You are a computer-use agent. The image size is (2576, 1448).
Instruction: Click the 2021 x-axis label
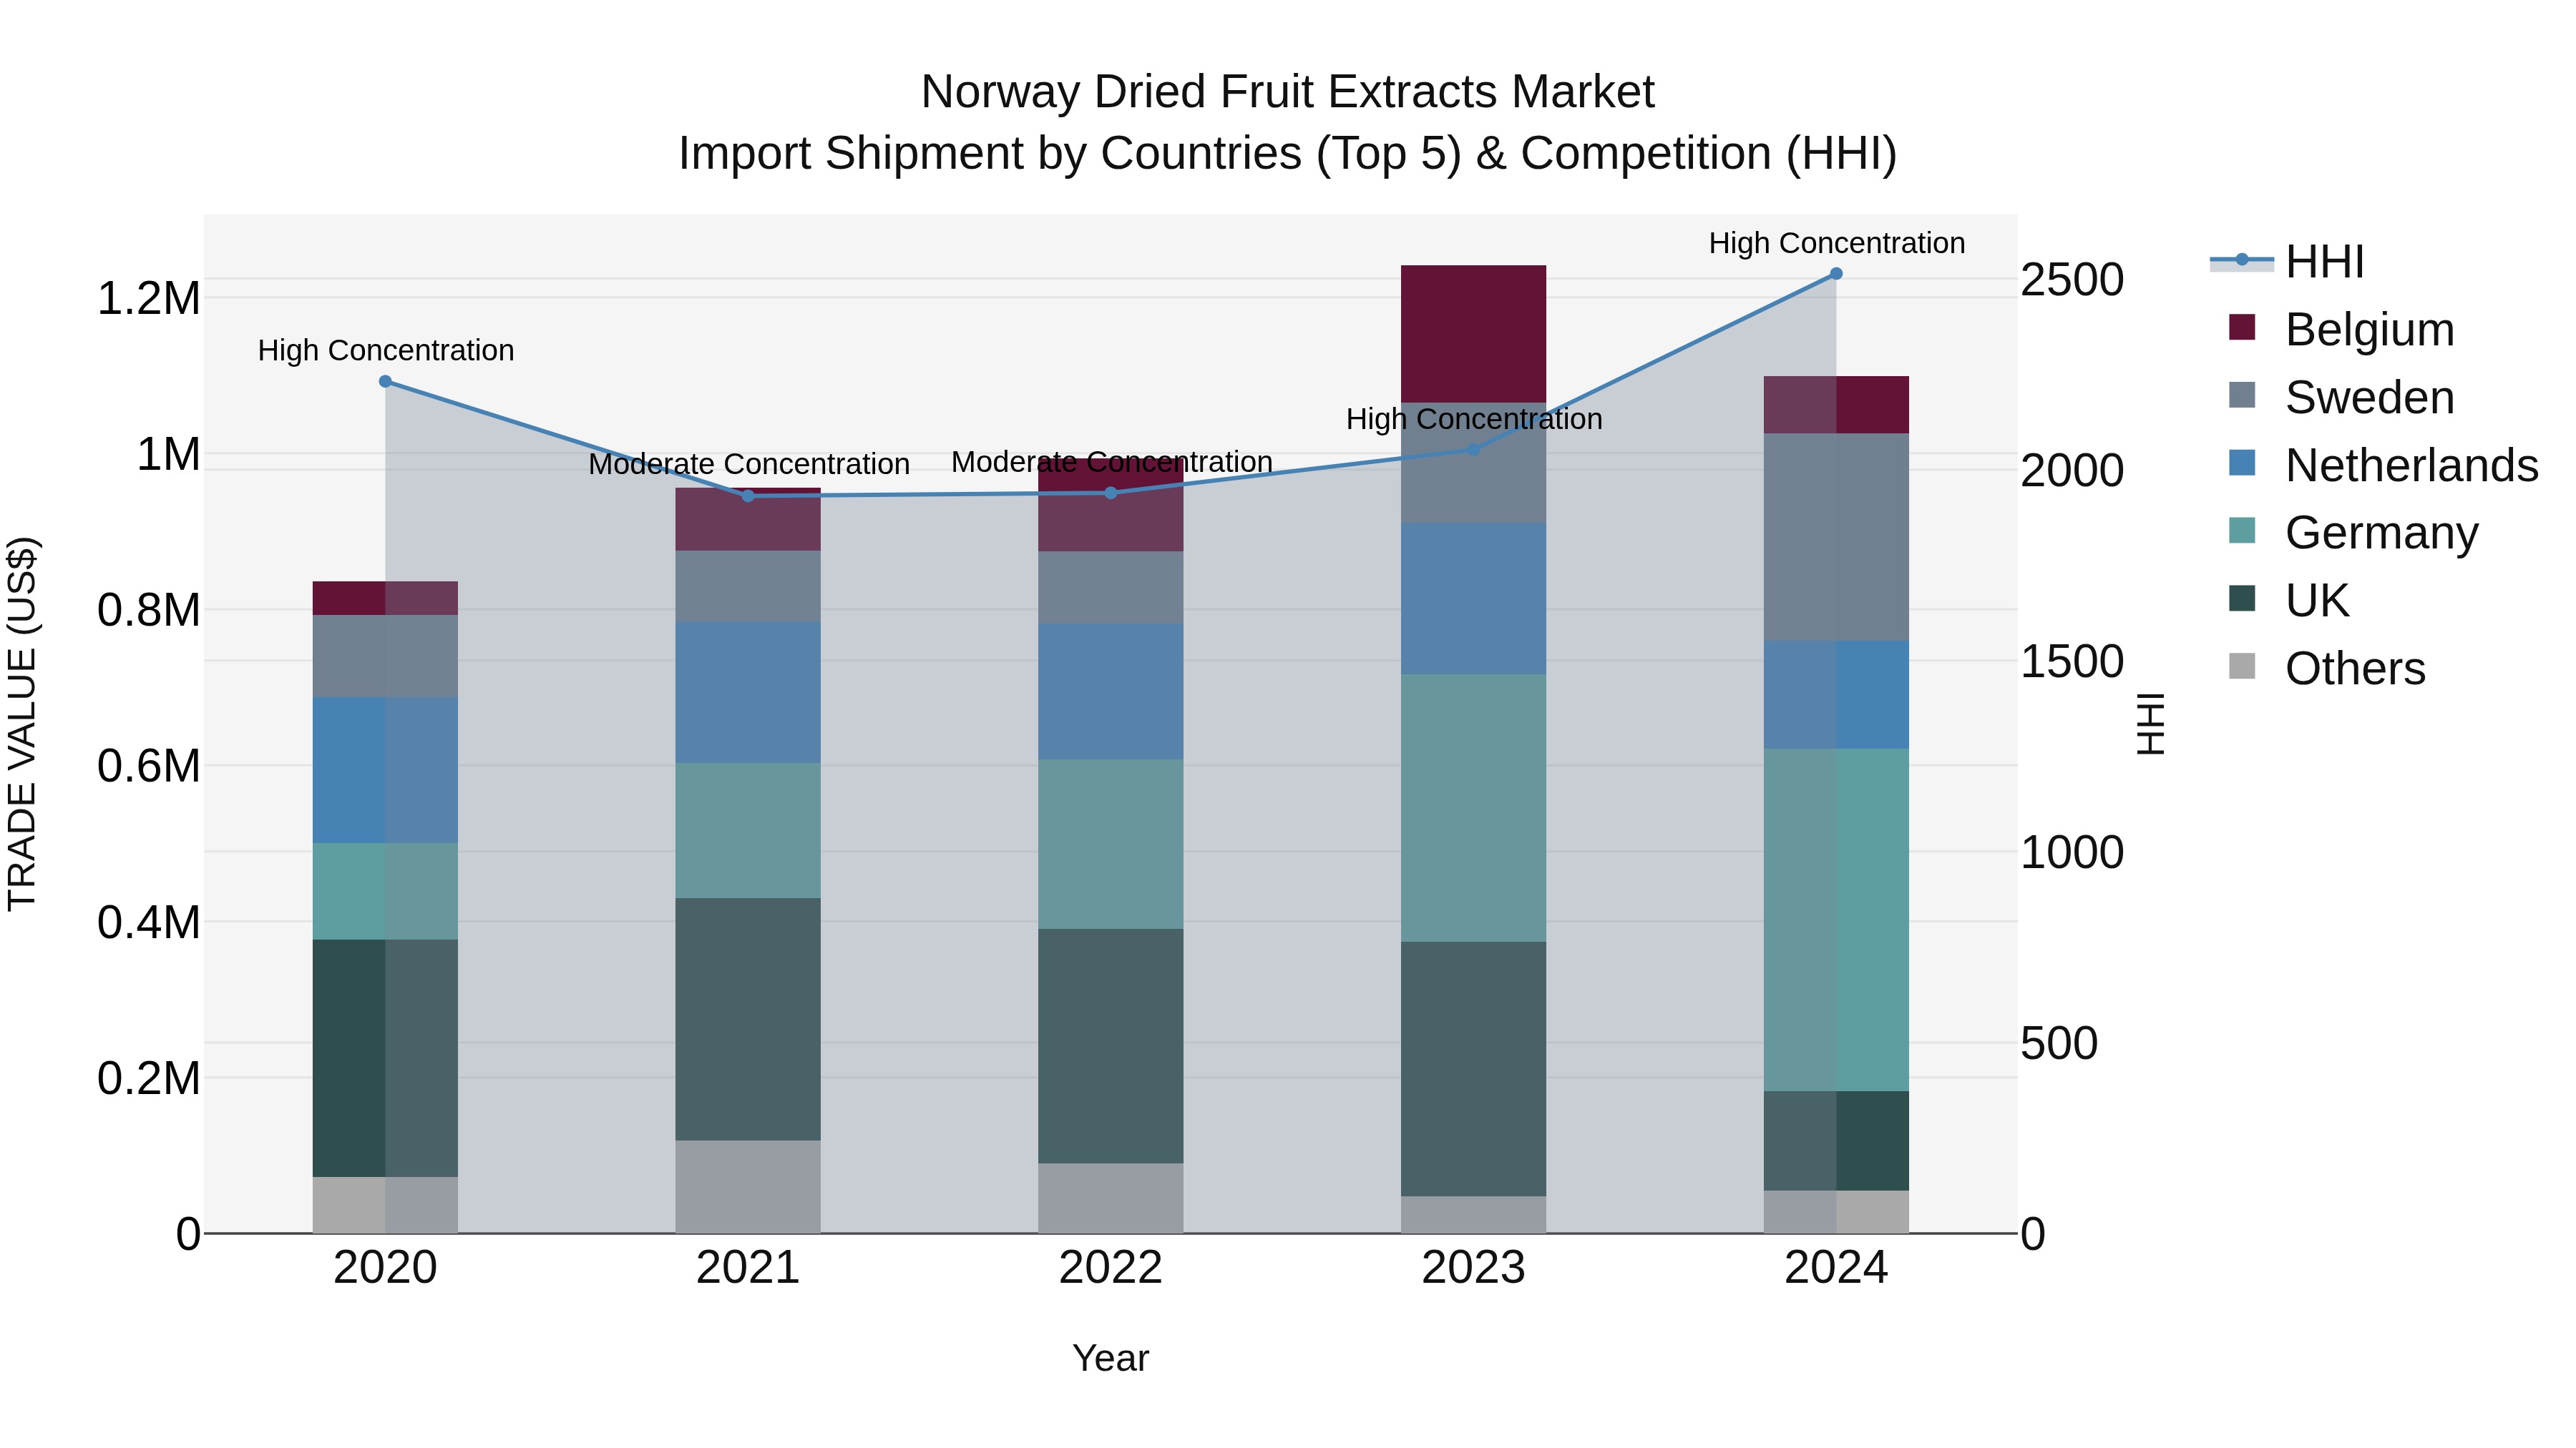(748, 1268)
